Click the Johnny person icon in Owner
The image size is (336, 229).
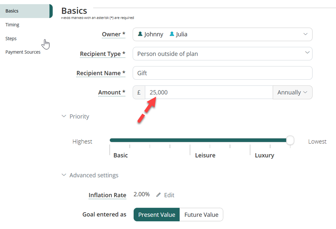[140, 34]
